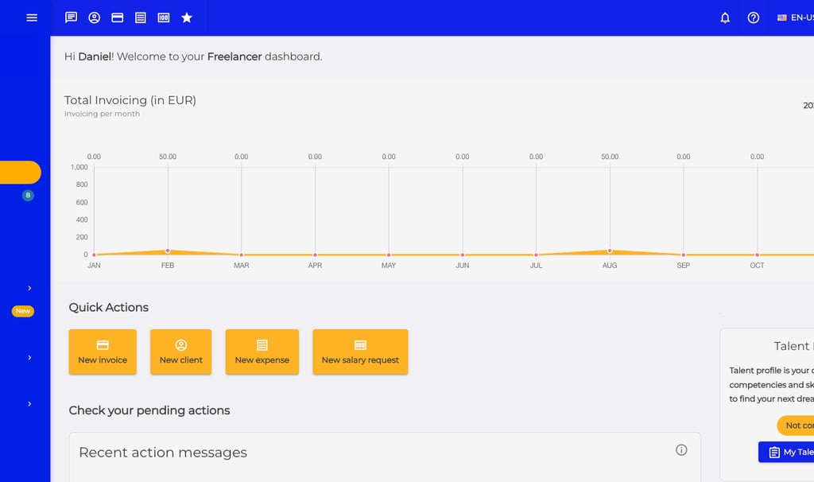Click the OCT data point on chart
The height and width of the screenshot is (482, 814).
point(758,255)
